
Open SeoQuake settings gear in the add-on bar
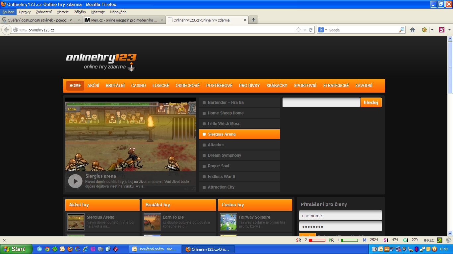[449, 240]
